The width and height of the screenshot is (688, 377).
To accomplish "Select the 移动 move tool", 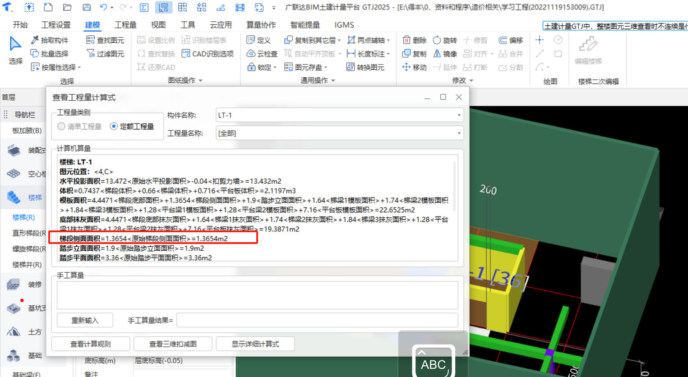I will click(414, 67).
